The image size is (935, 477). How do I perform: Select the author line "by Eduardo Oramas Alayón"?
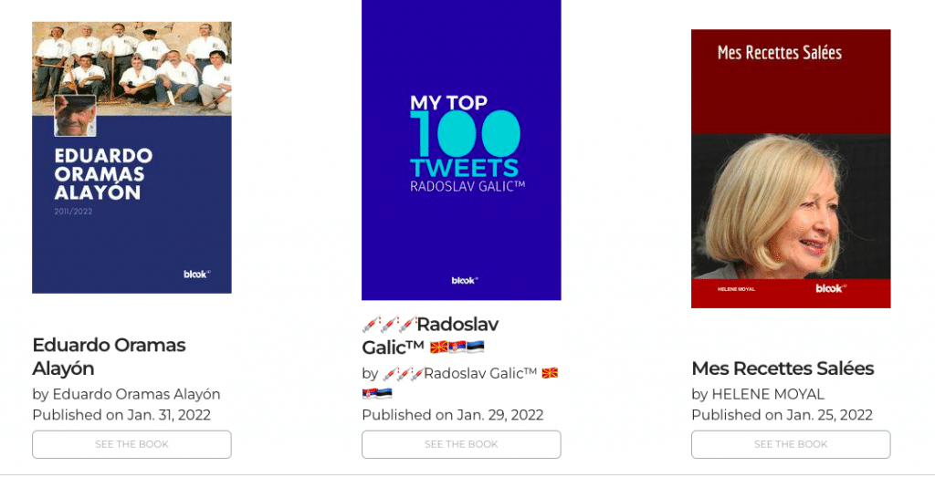pyautogui.click(x=126, y=394)
